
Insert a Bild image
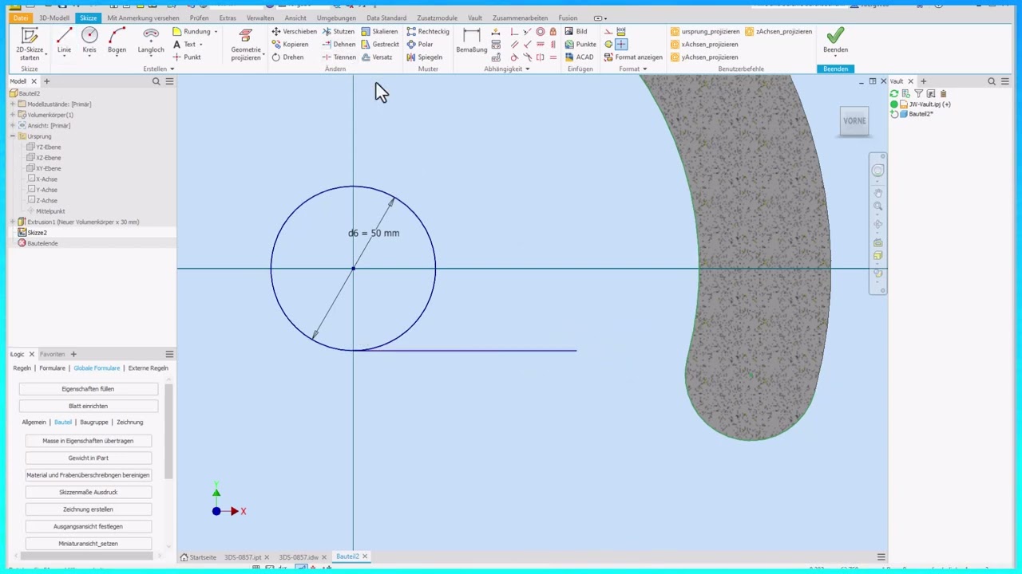click(576, 32)
